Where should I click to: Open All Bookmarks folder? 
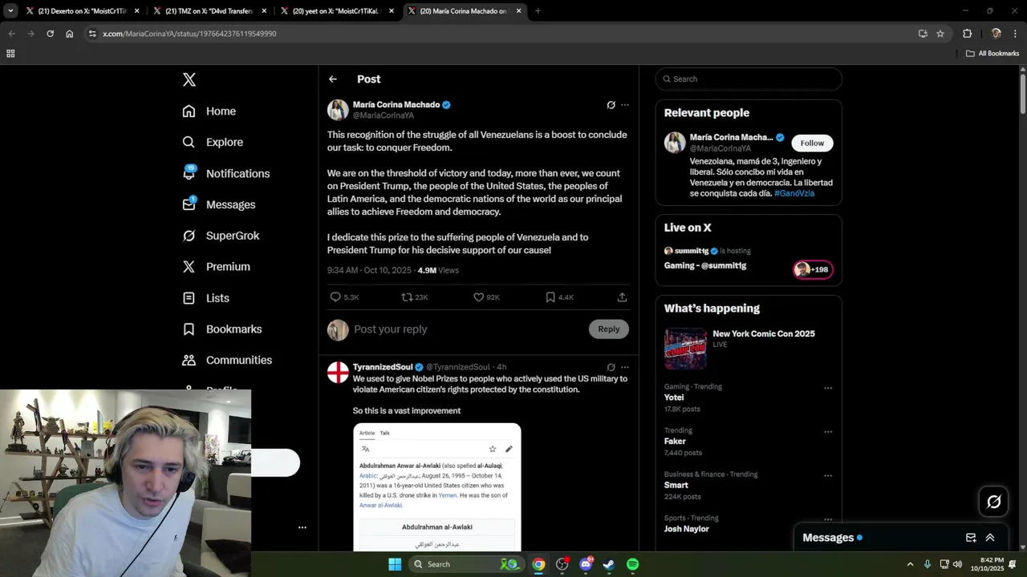pos(992,54)
